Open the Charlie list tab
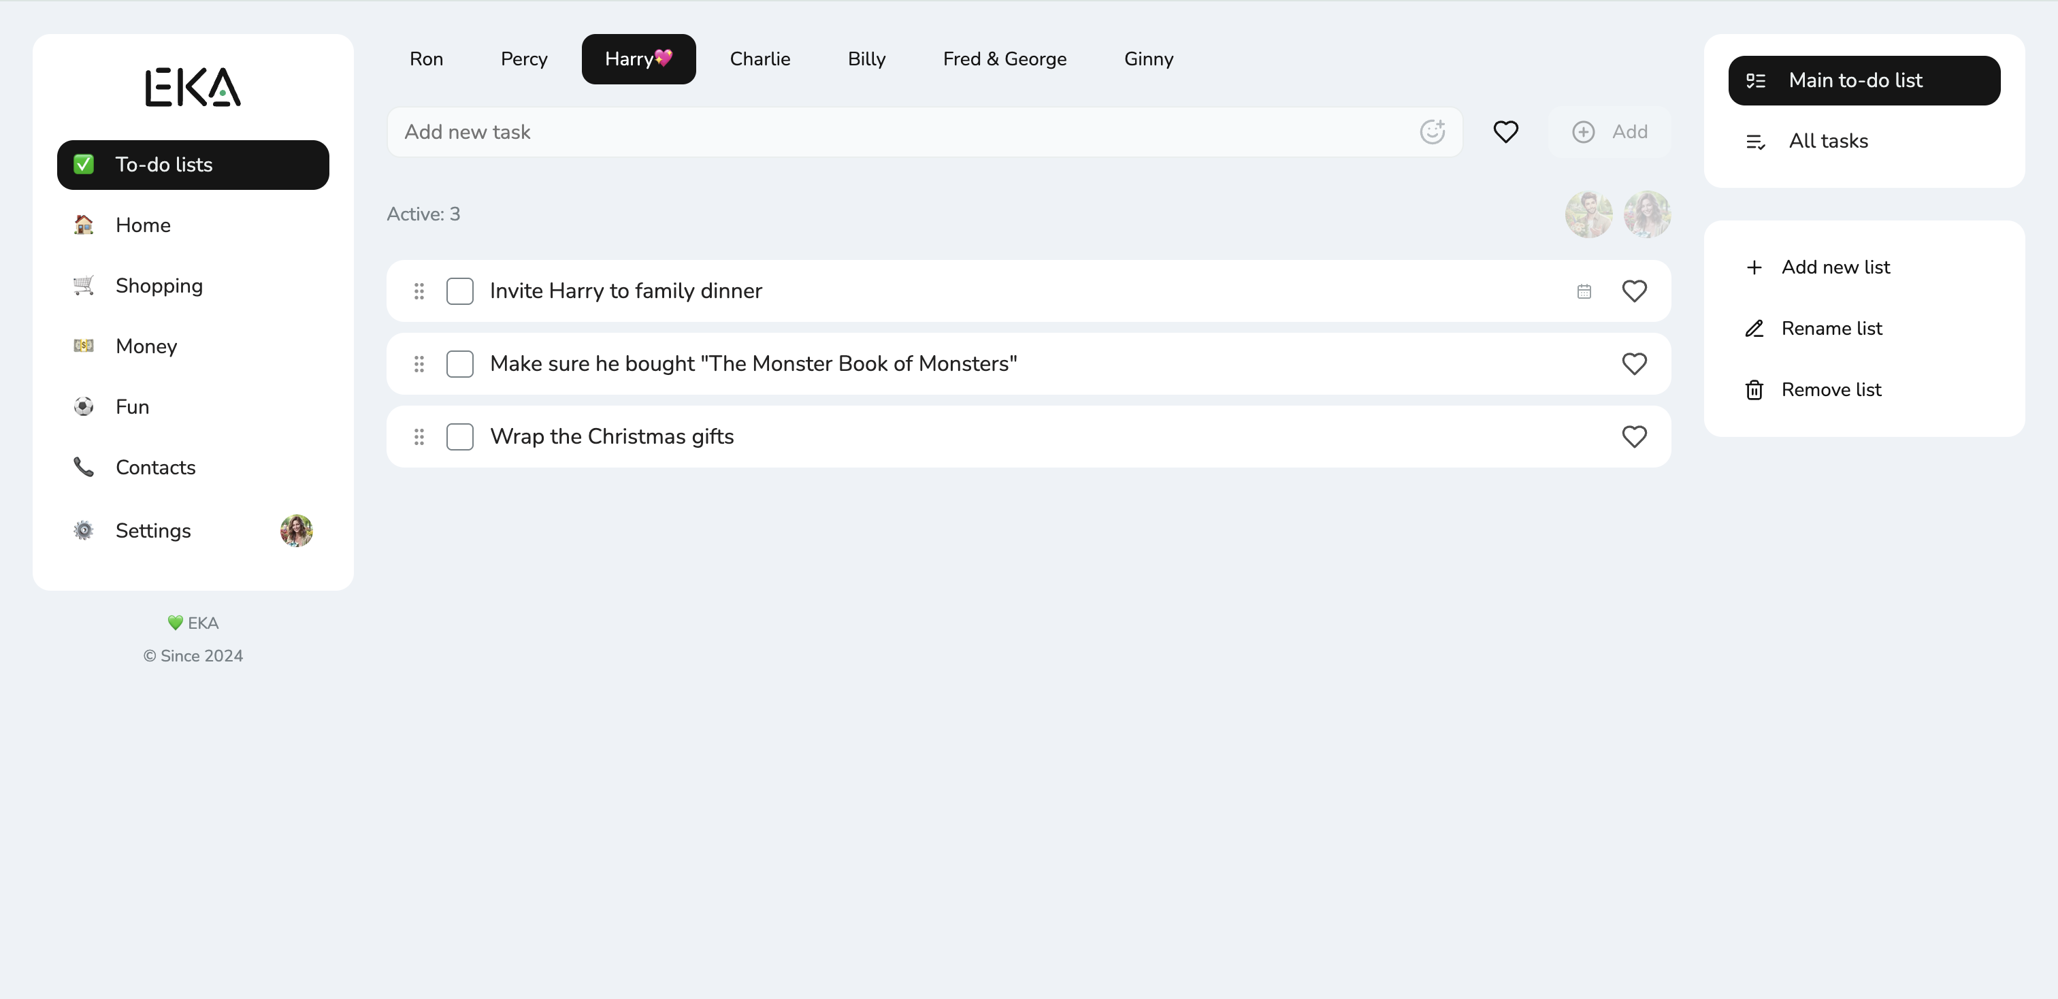2058x999 pixels. [759, 59]
